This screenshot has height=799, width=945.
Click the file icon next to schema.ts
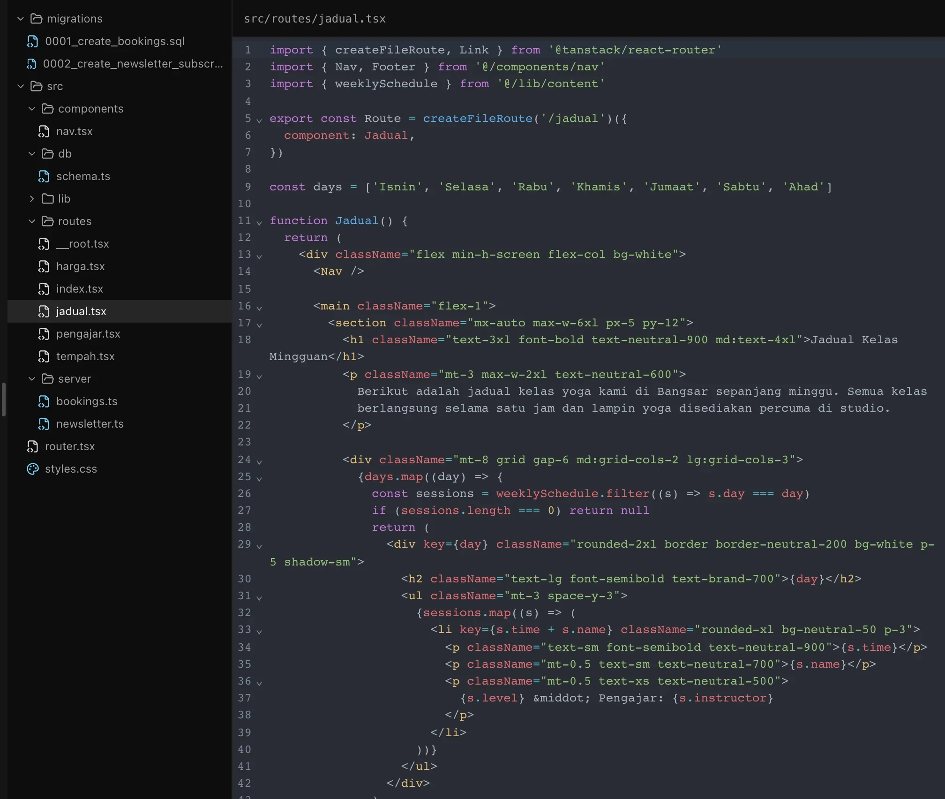tap(44, 176)
